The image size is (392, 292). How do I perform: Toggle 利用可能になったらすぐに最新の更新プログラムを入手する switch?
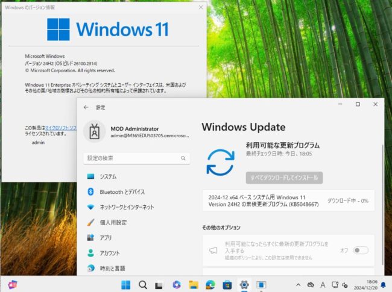point(361,250)
